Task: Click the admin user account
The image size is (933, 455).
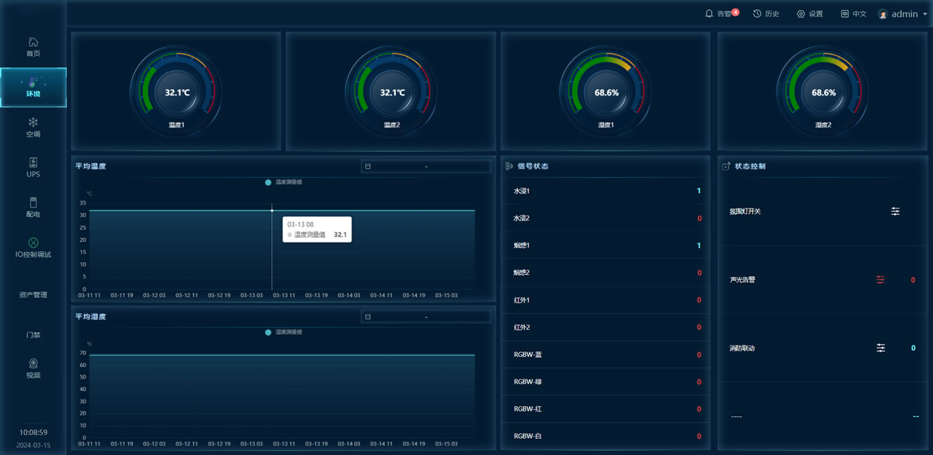Action: tap(898, 14)
